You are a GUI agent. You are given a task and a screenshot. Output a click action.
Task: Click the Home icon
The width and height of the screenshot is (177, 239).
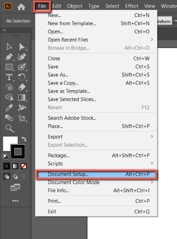coord(21,7)
